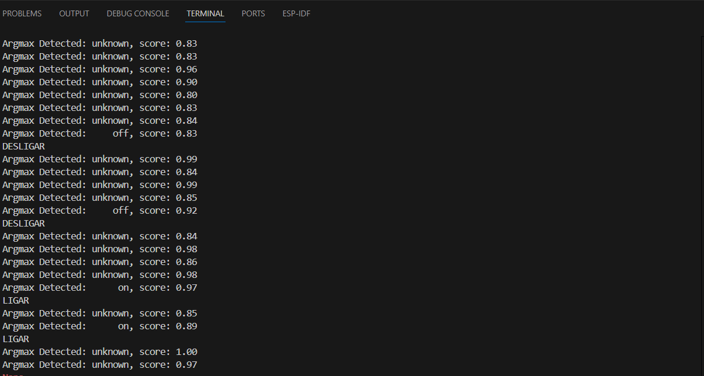704x376 pixels.
Task: Click the 'off, score: 0.92' line
Action: point(100,211)
